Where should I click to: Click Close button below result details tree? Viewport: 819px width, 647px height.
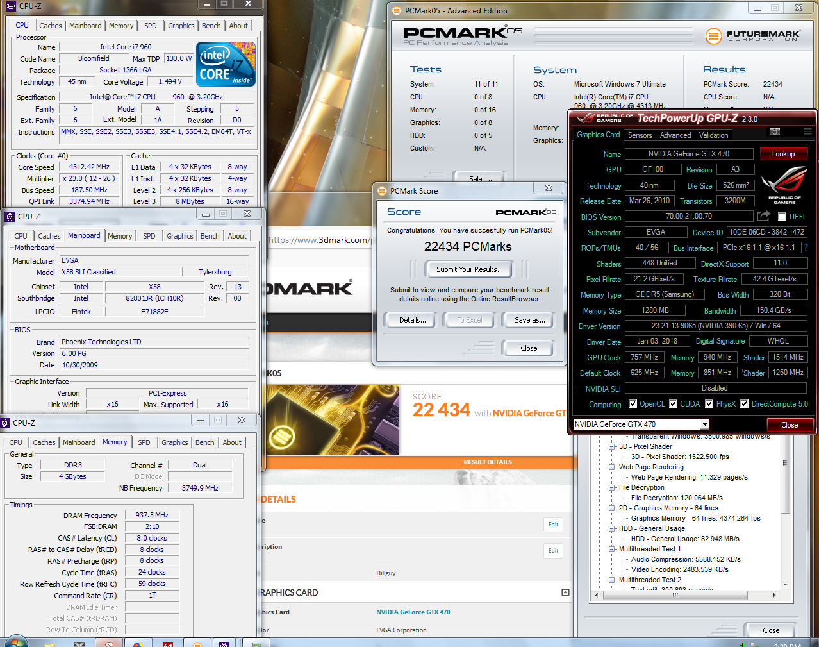click(771, 630)
